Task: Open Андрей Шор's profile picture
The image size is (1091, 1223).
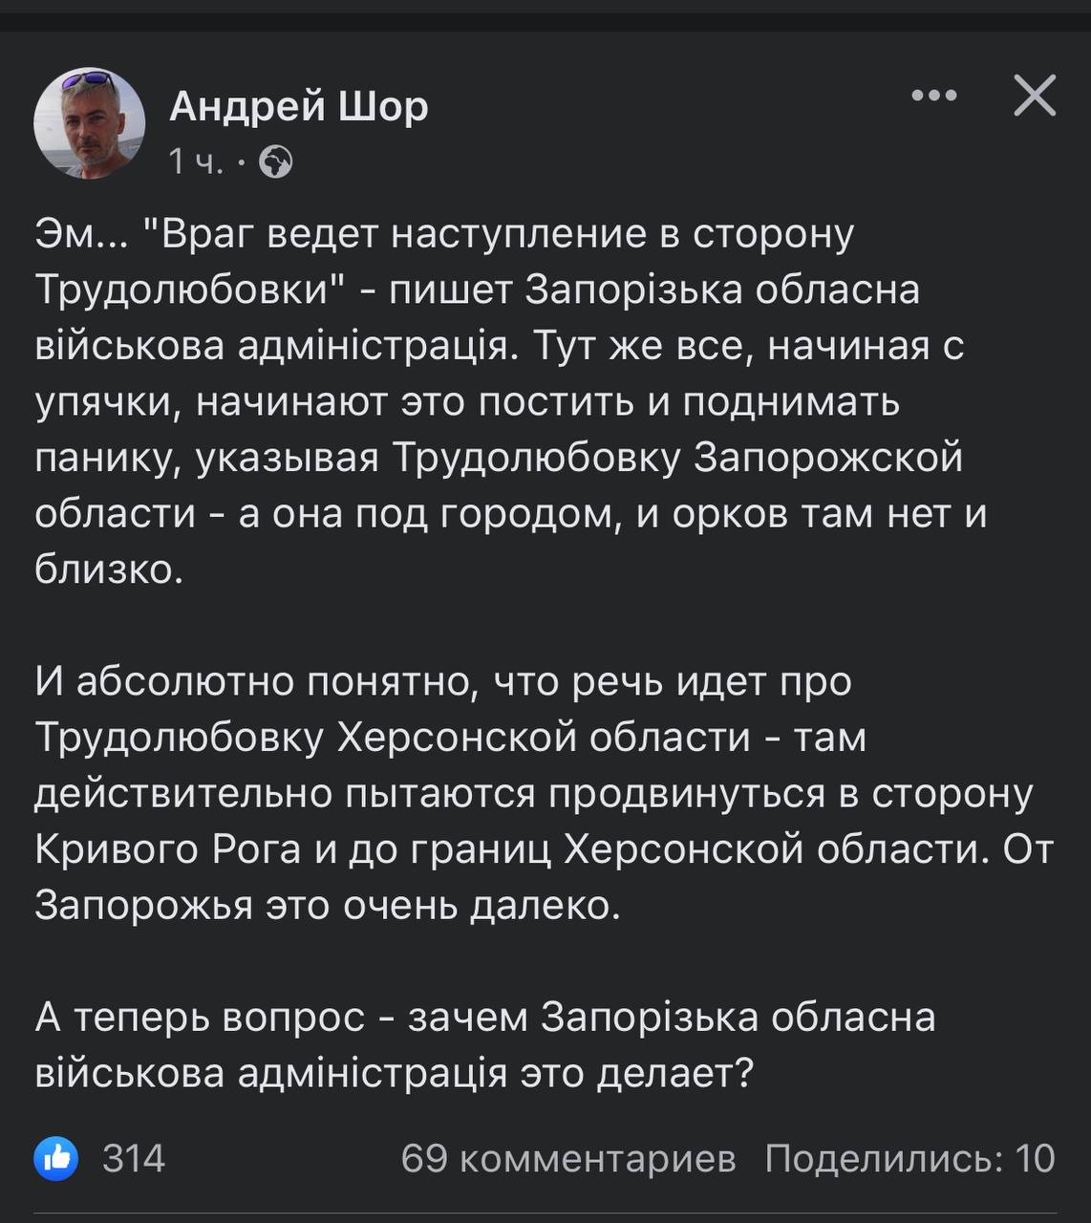Action: (90, 123)
